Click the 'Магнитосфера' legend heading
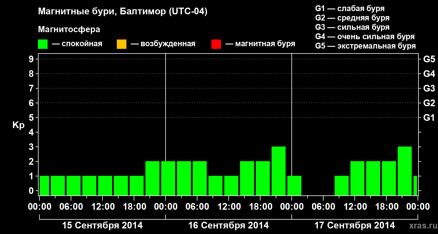This screenshot has width=438, height=234. click(x=69, y=30)
